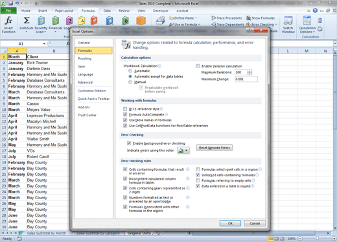337x242 pixels.
Task: Open Recently Used functions book icon
Action: pos(41,21)
